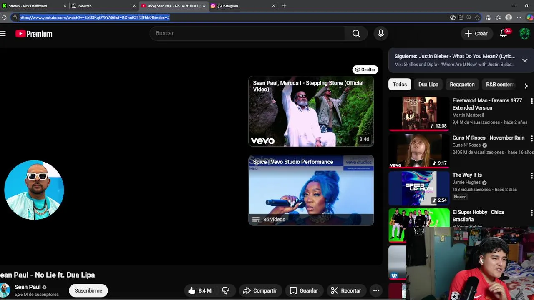Open Sean Paul channel name link

pos(28,287)
